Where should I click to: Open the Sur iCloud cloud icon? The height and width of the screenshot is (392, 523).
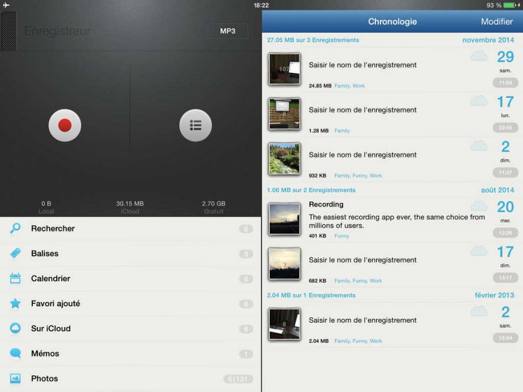(x=15, y=328)
